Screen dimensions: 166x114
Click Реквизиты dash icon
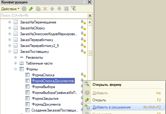point(22,57)
